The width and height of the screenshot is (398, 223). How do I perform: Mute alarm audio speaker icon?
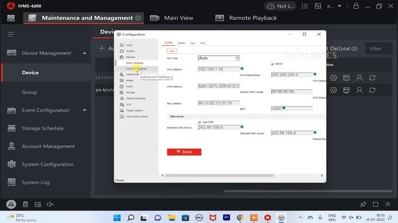pyautogui.click(x=50, y=204)
